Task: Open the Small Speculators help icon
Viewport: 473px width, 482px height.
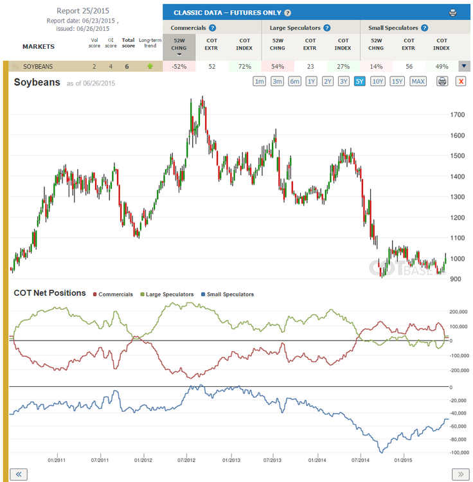Action: [x=424, y=28]
